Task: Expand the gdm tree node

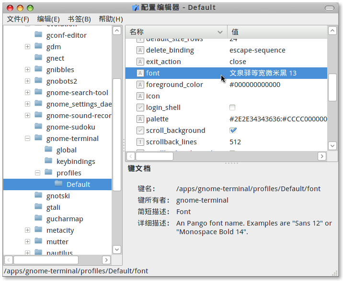Action: [27, 47]
